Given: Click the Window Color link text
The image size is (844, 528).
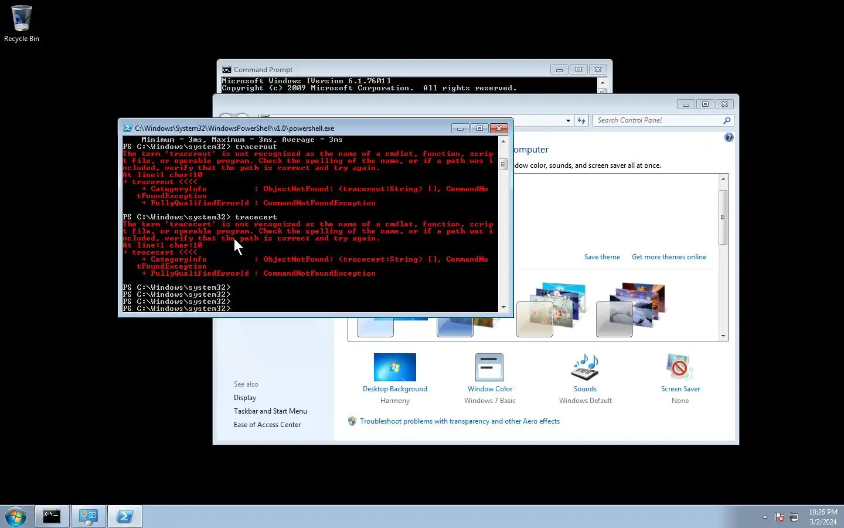Looking at the screenshot, I should (490, 389).
